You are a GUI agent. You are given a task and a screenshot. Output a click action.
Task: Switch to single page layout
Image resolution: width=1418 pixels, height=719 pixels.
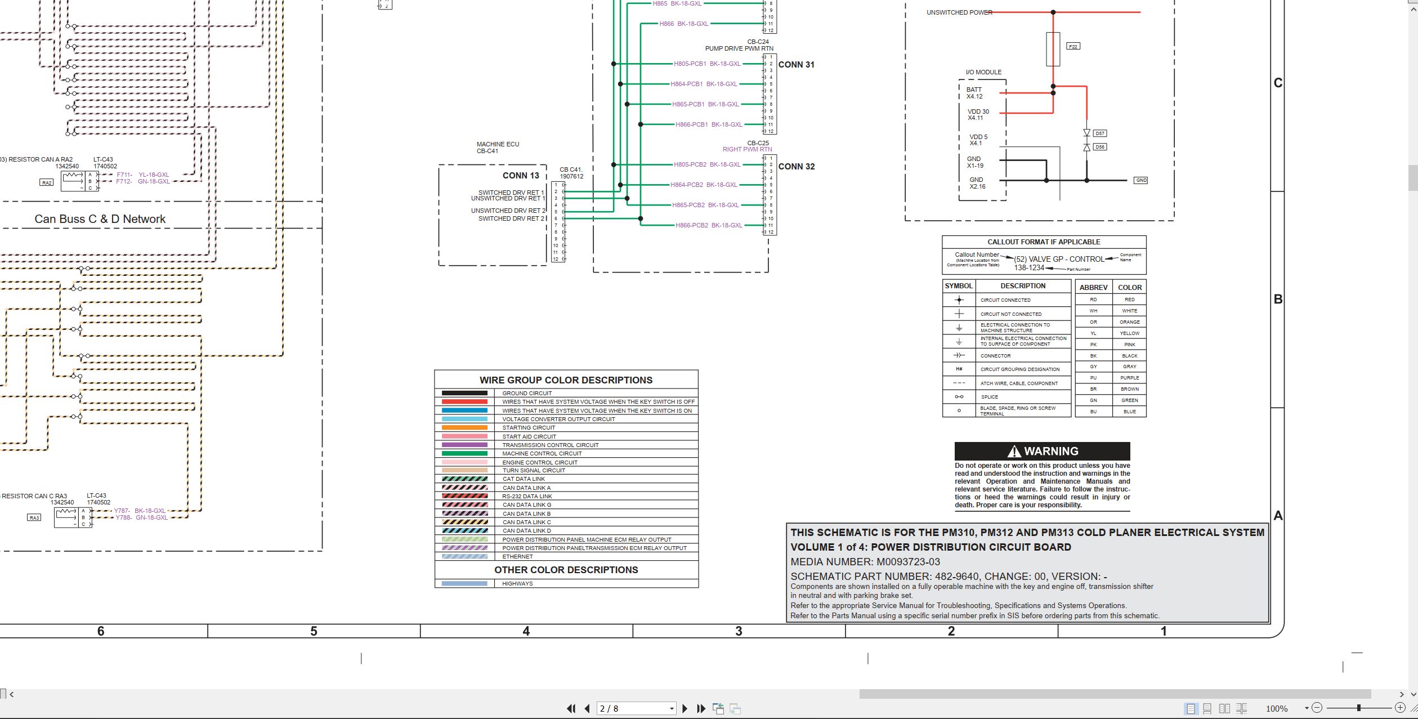(1191, 708)
